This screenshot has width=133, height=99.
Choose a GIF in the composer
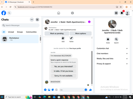56,90
